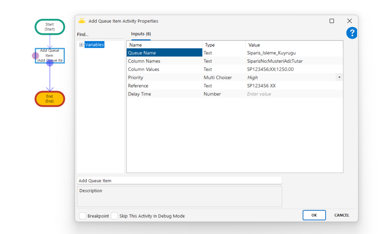Check Skip This Activity In Debug Mode
Viewport: 379px width, 234px height.
[114, 216]
